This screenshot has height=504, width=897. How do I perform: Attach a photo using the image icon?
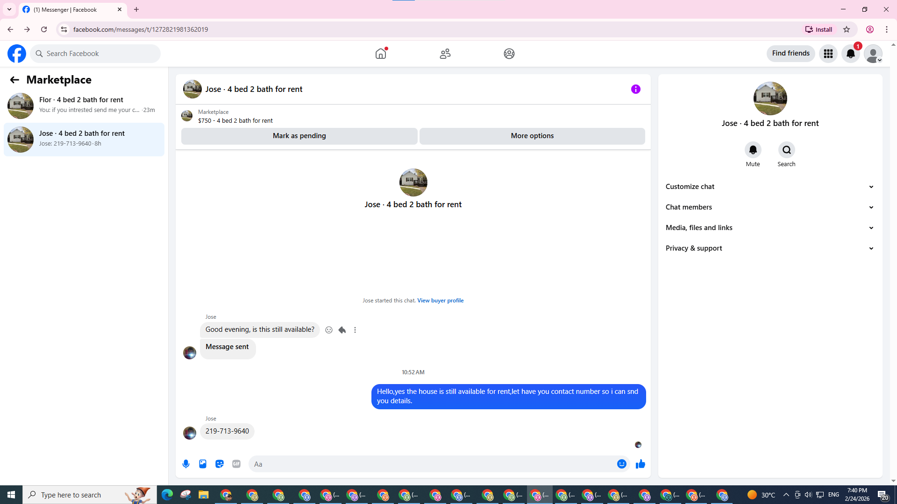pos(203,464)
